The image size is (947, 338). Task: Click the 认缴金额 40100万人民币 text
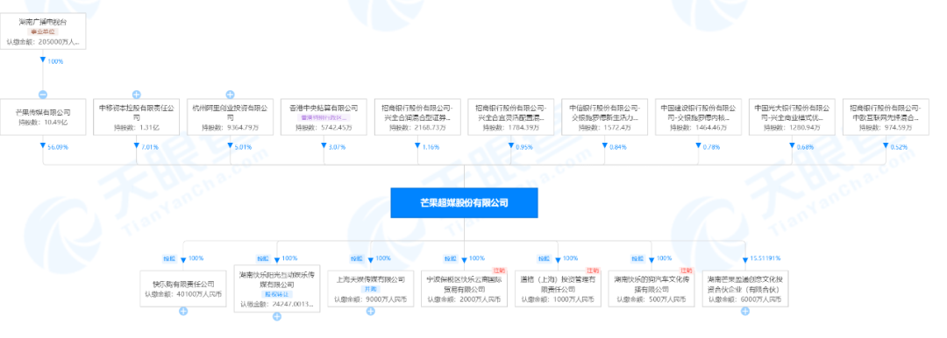pyautogui.click(x=183, y=294)
